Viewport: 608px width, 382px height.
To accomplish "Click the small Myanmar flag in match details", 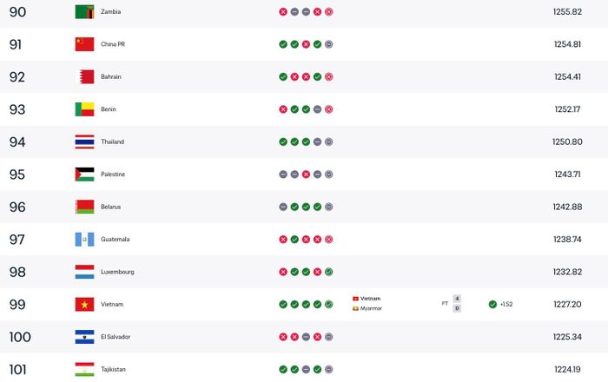I will click(x=355, y=308).
